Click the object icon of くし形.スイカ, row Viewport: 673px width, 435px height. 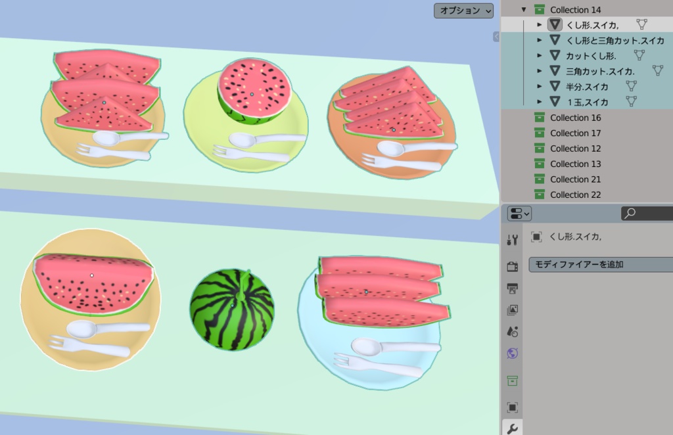[x=555, y=24]
